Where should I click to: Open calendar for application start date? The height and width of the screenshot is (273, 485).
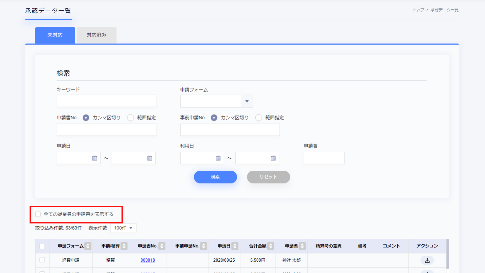(94, 158)
